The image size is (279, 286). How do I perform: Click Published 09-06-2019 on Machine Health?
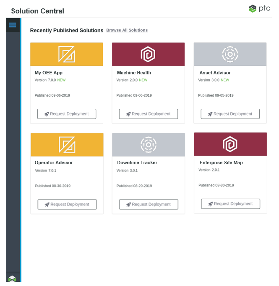(134, 95)
